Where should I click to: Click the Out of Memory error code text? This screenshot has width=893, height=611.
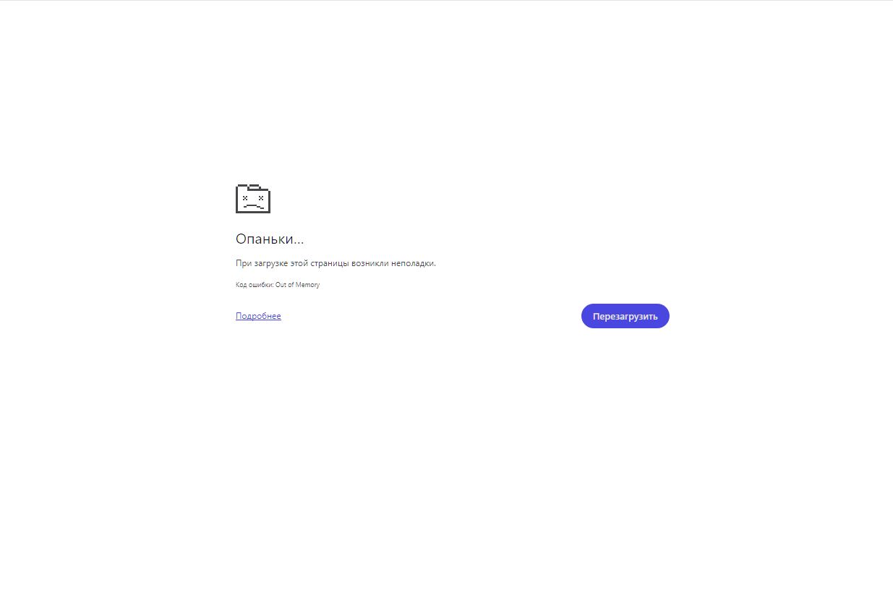[297, 285]
